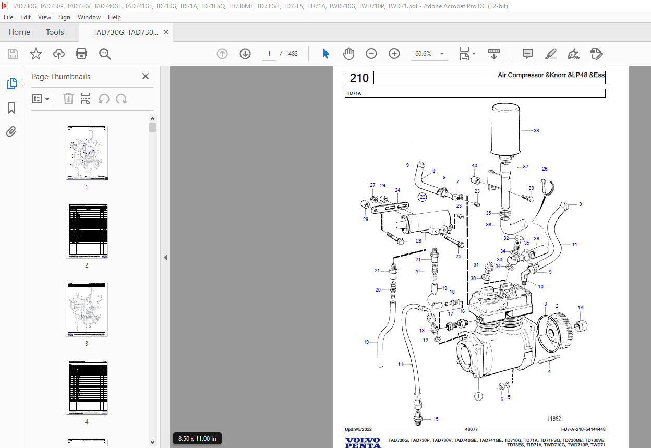Image resolution: width=651 pixels, height=448 pixels.
Task: Open the Highlight text pen tool
Action: 550,54
